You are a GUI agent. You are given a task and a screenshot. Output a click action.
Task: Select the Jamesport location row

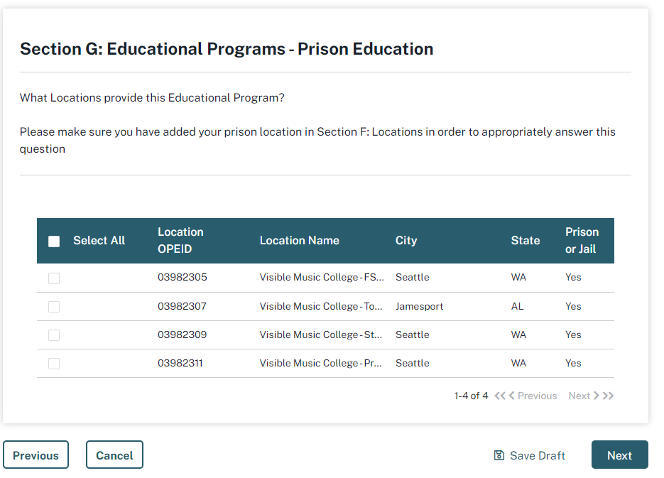tap(419, 307)
